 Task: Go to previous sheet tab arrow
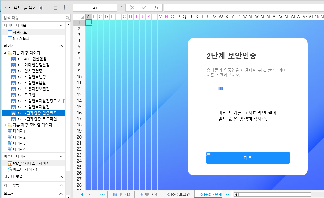click(82, 194)
